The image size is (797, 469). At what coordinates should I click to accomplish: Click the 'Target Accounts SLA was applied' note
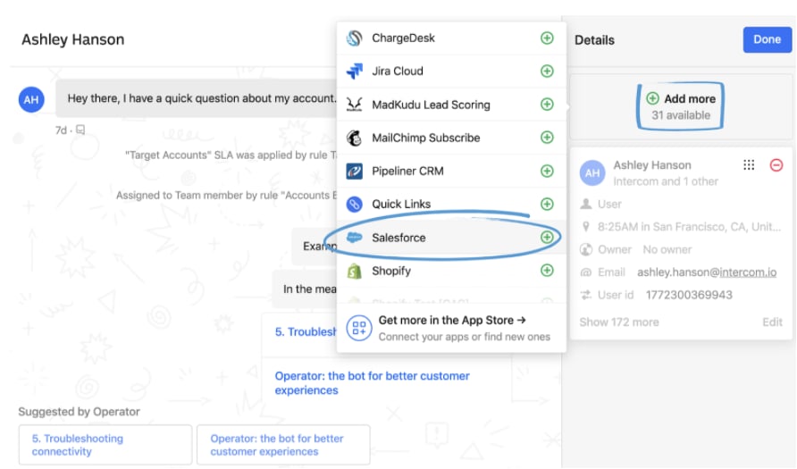click(231, 155)
